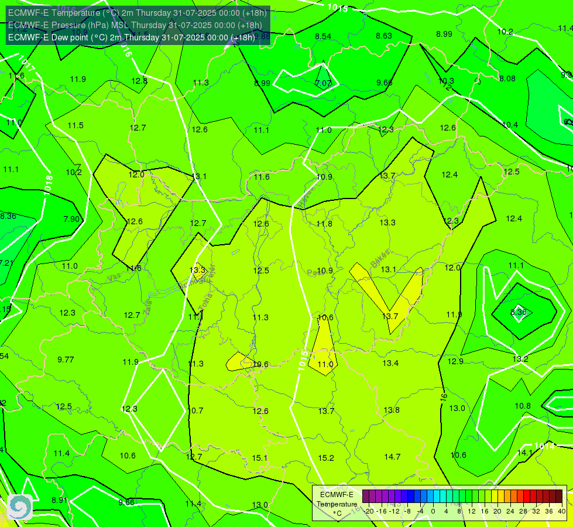Click the 1014 isobar label
This screenshot has height=527, width=573.
coord(544,446)
